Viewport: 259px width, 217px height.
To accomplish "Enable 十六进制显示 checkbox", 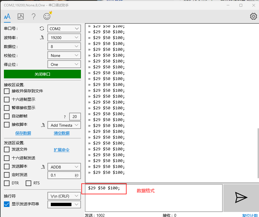I will tap(7, 100).
